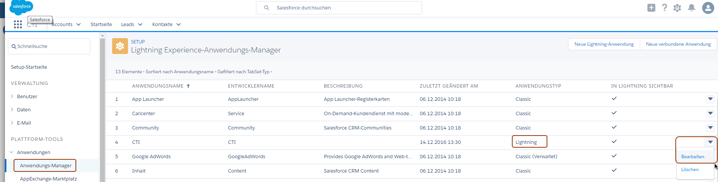
Task: Sort by Beschreibung column header
Action: click(343, 86)
